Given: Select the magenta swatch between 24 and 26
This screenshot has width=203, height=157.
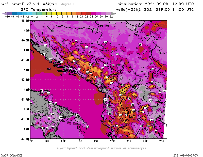Looking at the screenshot, I should pyautogui.click(x=94, y=13).
